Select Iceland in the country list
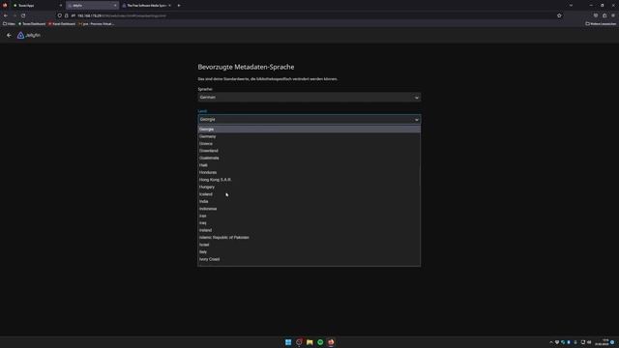 pos(309,194)
